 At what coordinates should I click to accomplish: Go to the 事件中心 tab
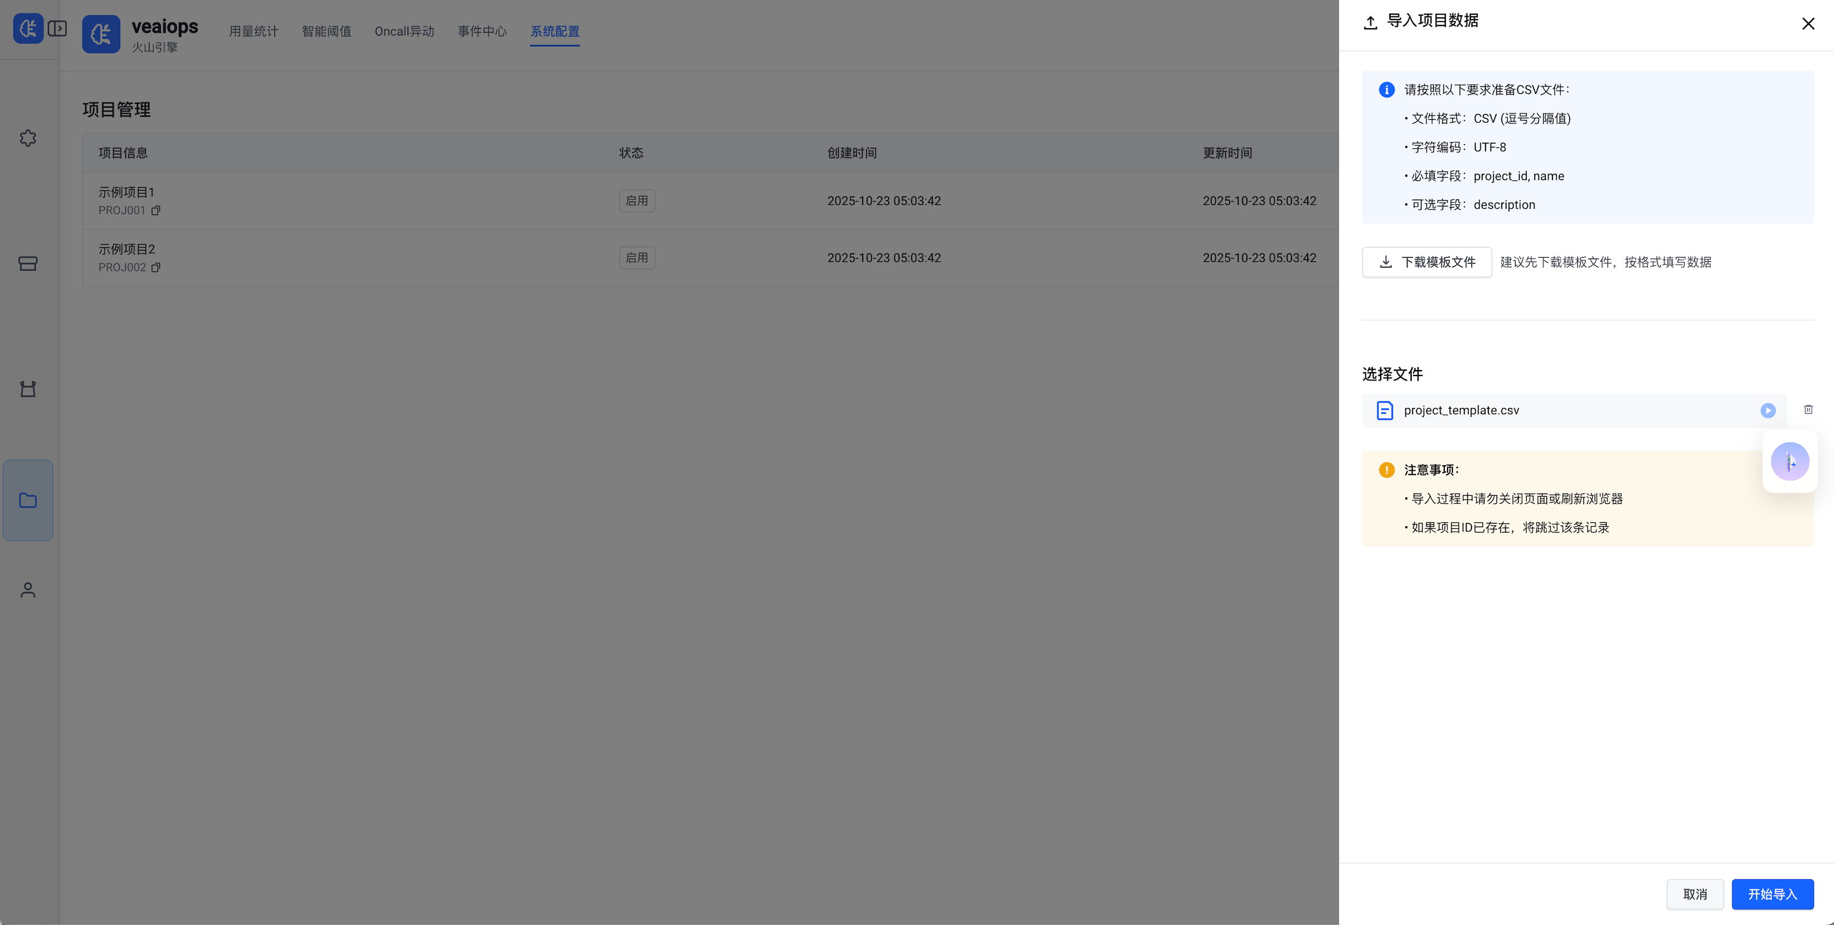click(482, 32)
